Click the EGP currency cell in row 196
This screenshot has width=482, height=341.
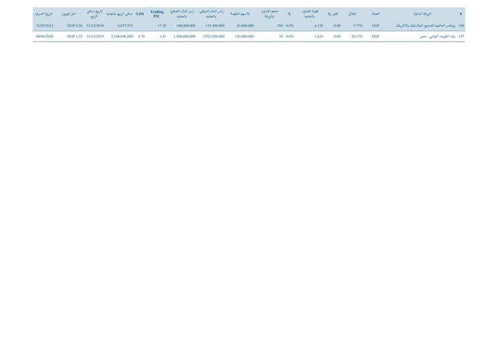tap(376, 26)
